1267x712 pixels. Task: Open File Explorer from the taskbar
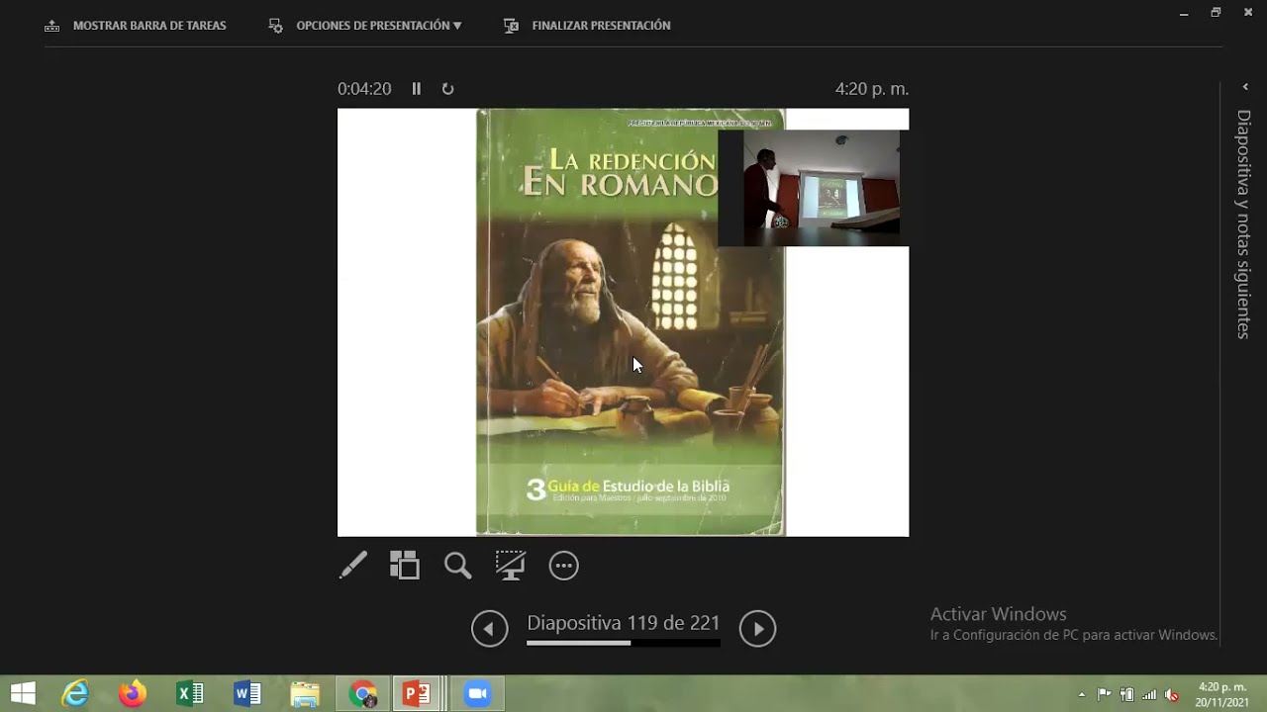(x=304, y=694)
